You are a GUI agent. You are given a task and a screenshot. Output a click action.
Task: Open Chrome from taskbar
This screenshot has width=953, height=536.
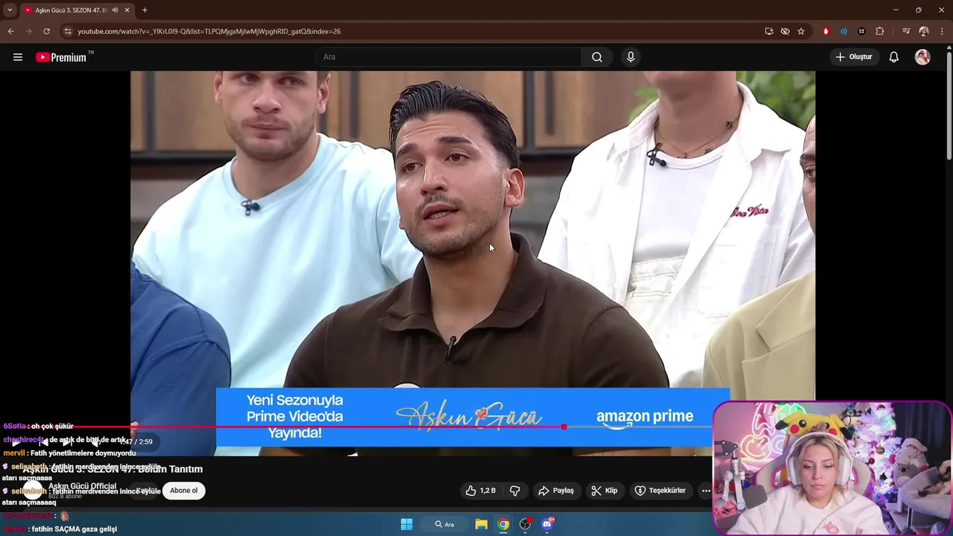pos(503,524)
